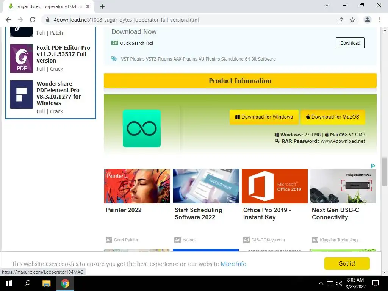Viewport: 388px width, 291px height.
Task: Open Wondershare PDFelement Pro title link
Action: pos(59,93)
